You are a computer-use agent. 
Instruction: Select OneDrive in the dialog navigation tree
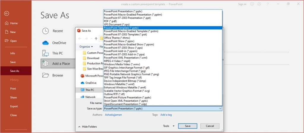[88, 83]
